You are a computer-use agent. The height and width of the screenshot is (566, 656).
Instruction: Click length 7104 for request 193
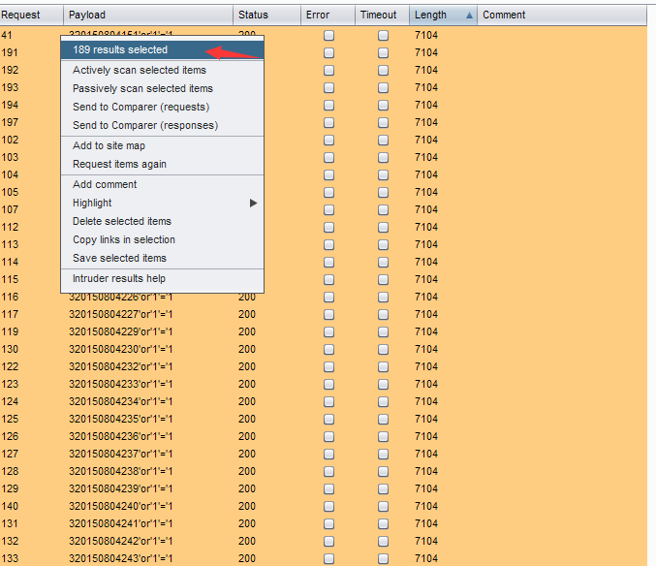(x=426, y=87)
